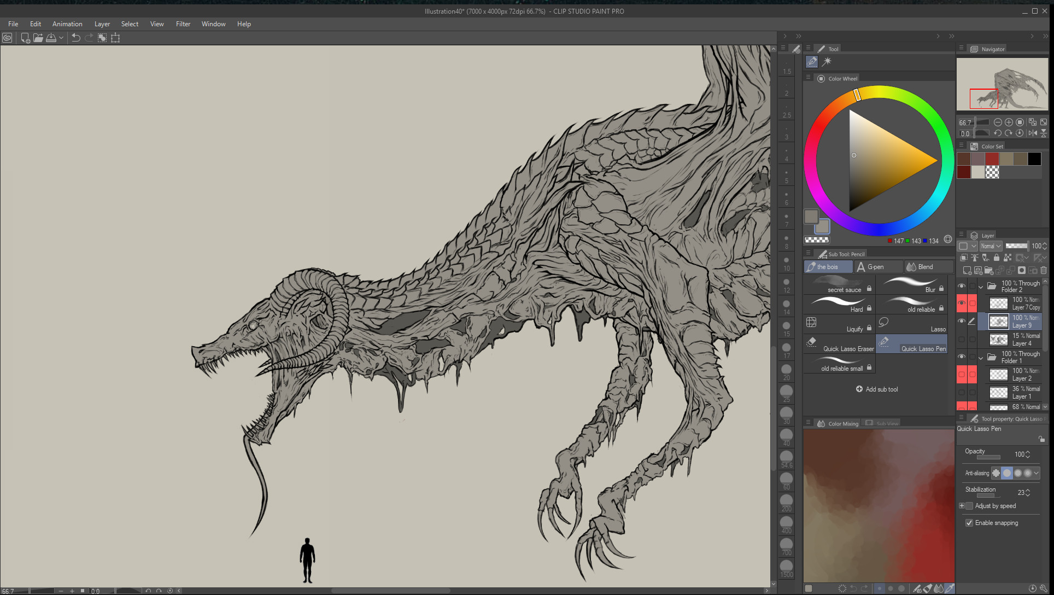
Task: Delete the selected layer with trash icon
Action: [x=1044, y=270]
